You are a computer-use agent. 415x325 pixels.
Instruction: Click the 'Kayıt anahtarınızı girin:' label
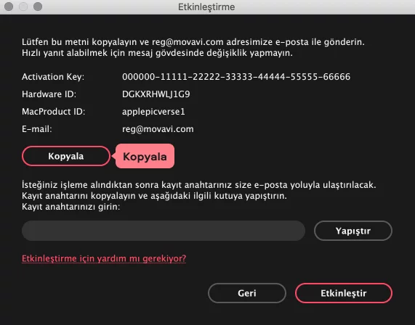70,207
